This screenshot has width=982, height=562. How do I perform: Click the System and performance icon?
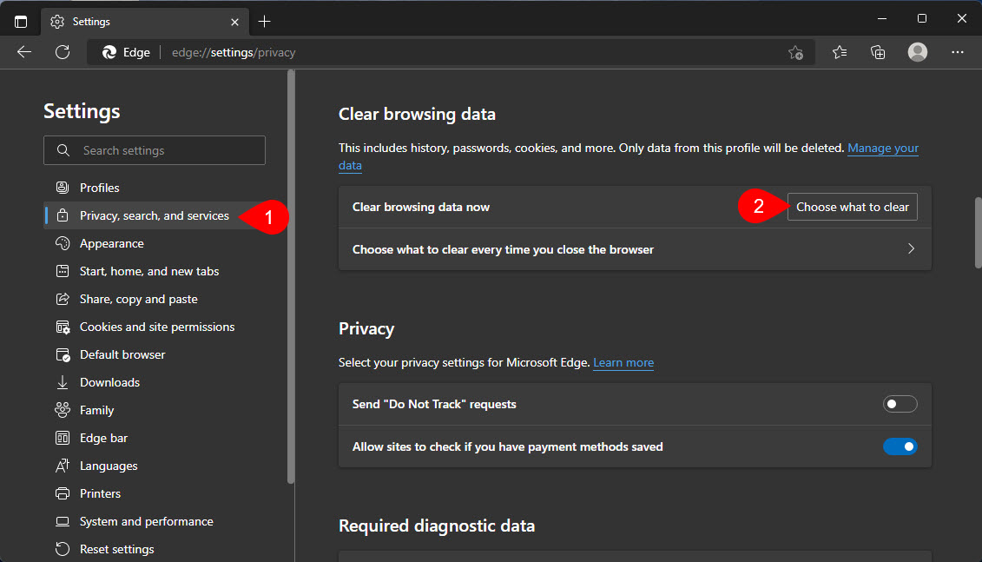tap(63, 521)
